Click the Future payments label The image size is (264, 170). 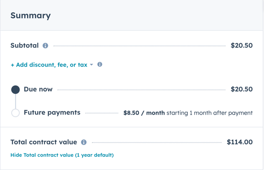click(52, 112)
